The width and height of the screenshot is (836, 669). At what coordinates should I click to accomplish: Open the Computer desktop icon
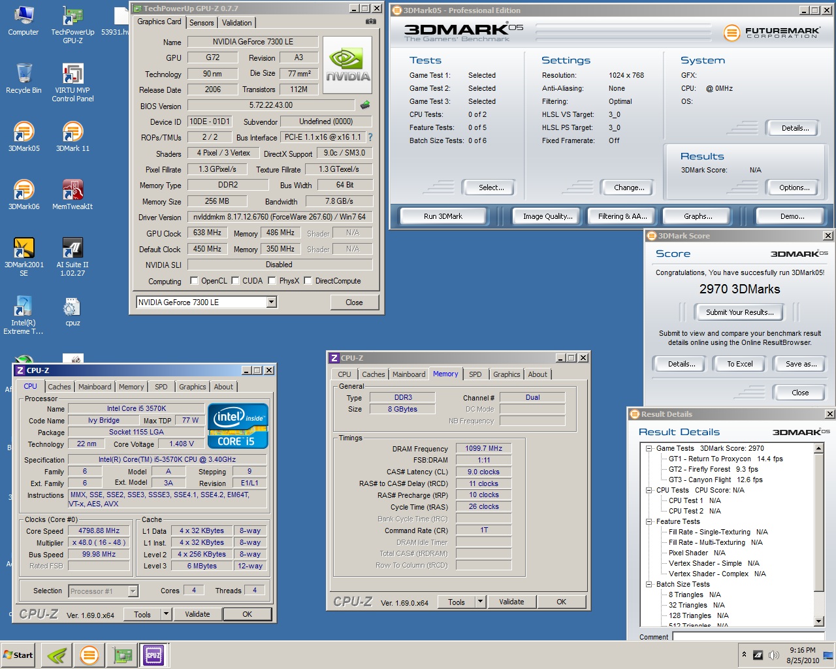(23, 21)
